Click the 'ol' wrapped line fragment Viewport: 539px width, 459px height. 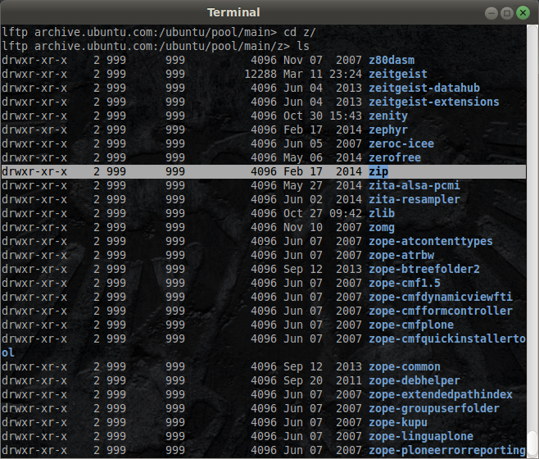pos(8,352)
